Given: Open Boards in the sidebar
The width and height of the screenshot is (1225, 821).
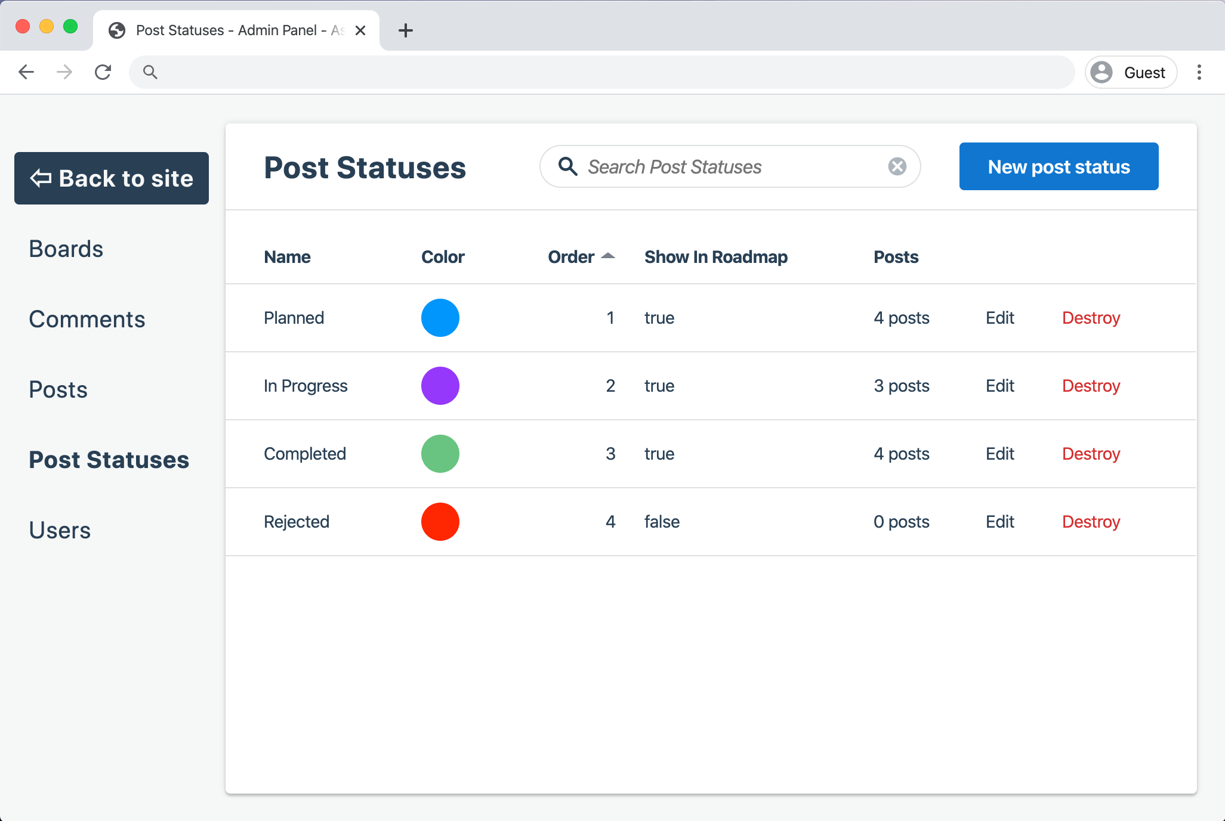Looking at the screenshot, I should pos(66,249).
